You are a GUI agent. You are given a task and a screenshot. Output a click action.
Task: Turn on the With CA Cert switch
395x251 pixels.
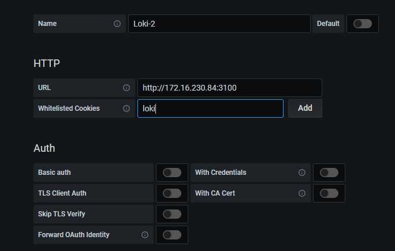(329, 193)
